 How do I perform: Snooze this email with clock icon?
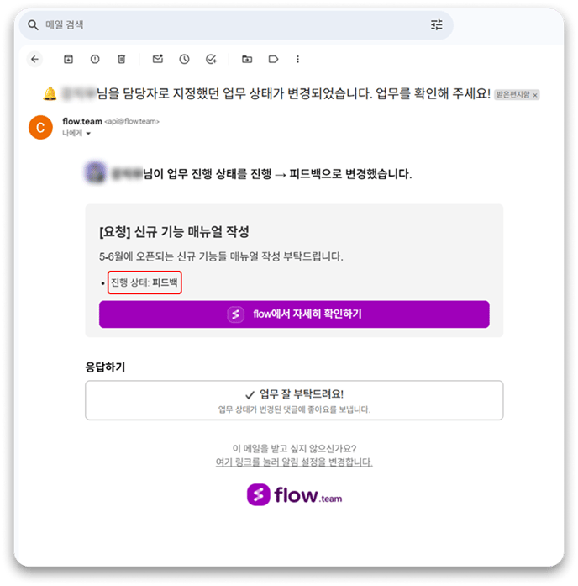pyautogui.click(x=185, y=59)
